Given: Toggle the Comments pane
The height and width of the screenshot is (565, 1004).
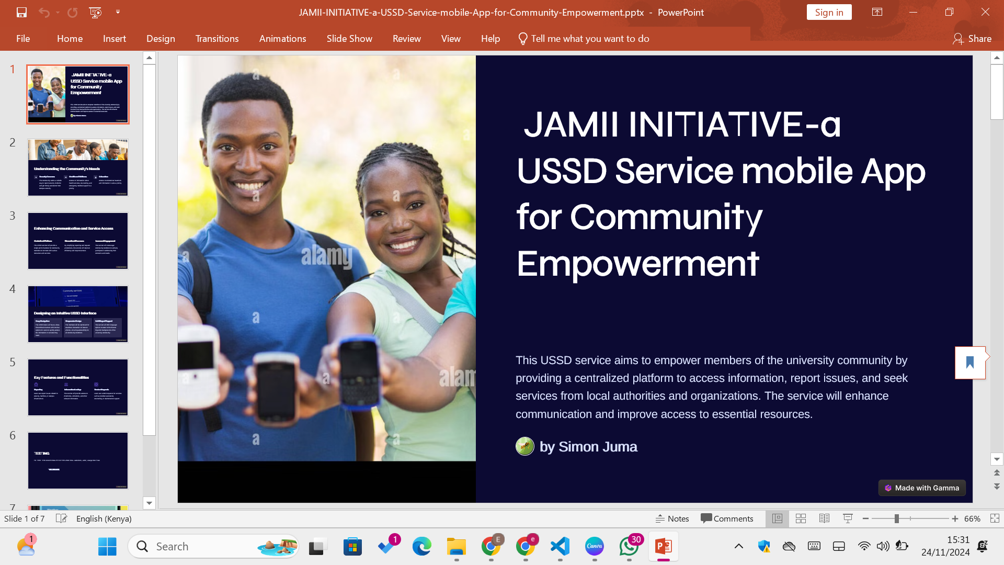Looking at the screenshot, I should (x=727, y=518).
